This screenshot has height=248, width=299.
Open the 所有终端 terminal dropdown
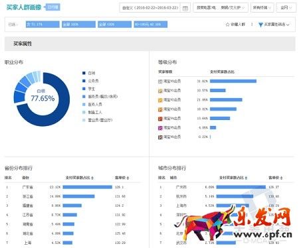(262, 8)
